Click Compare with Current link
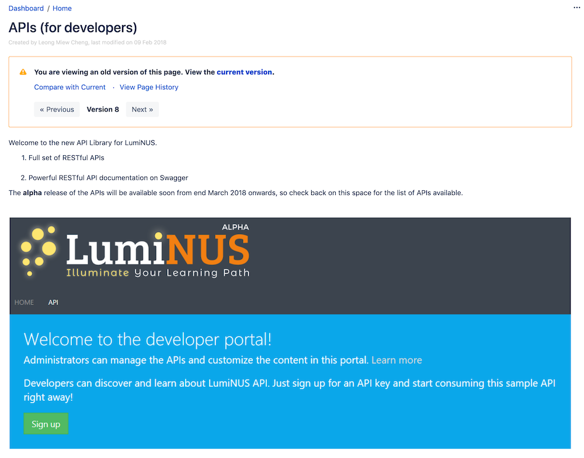Viewport: 584px width, 458px height. click(x=69, y=87)
